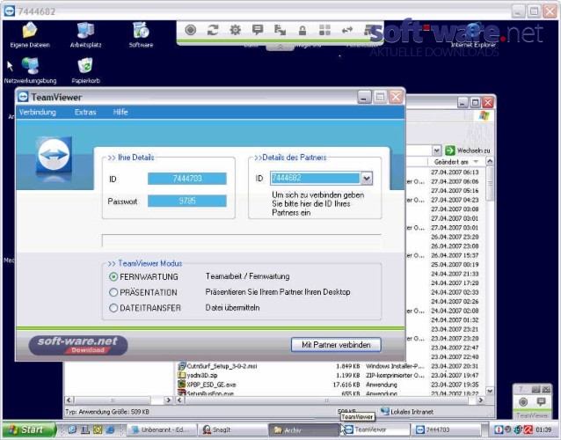This screenshot has width=561, height=440.
Task: Select the PRÄSENTATION radio button
Action: (x=113, y=292)
